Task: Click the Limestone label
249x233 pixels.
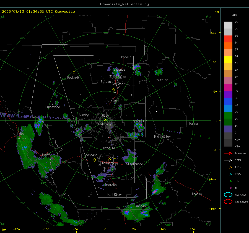Action: tap(52, 107)
